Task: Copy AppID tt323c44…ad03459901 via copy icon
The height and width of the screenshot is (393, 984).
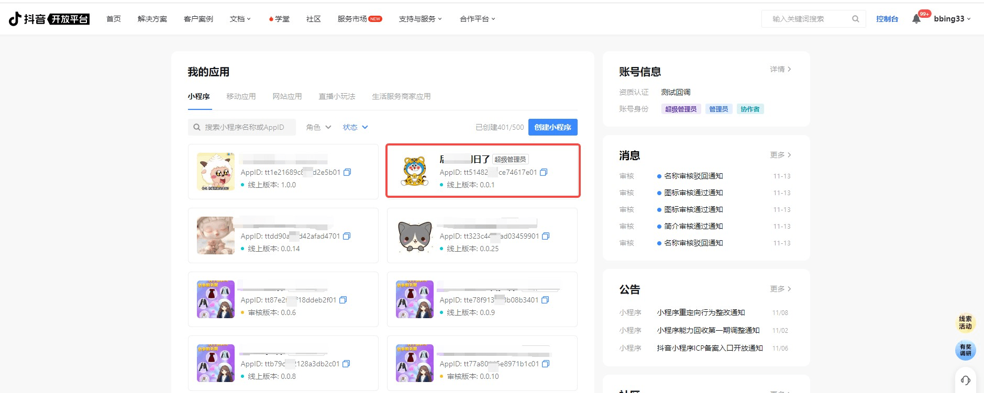Action: (545, 236)
